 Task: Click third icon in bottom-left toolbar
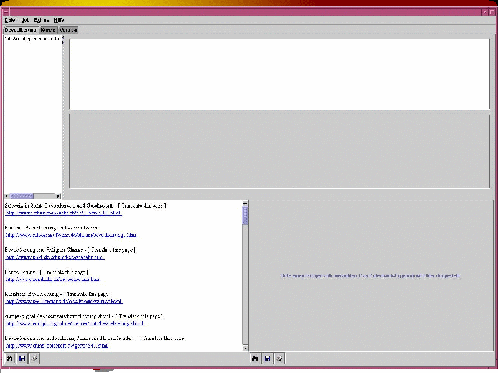pyautogui.click(x=34, y=358)
